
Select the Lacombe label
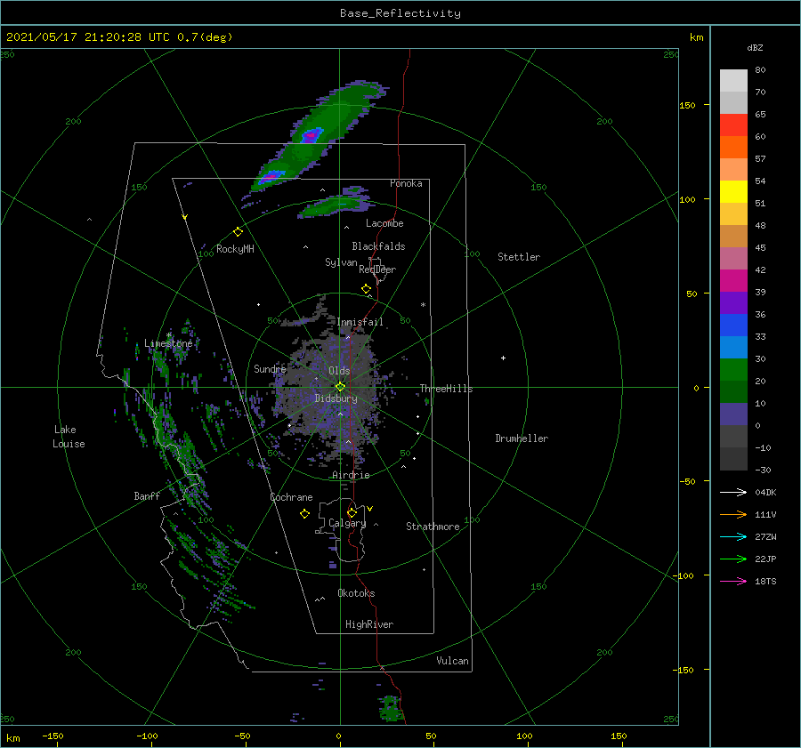click(384, 223)
